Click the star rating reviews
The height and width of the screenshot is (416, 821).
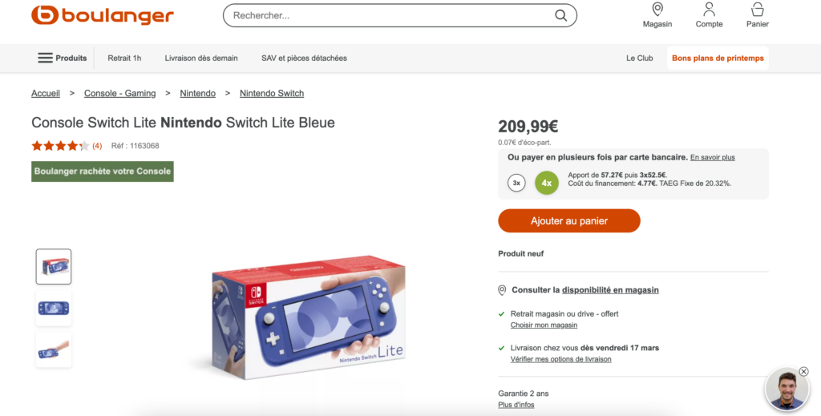[x=60, y=146]
